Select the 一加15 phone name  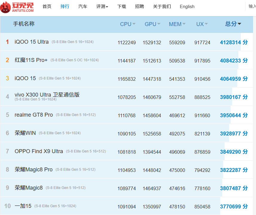(x=23, y=206)
